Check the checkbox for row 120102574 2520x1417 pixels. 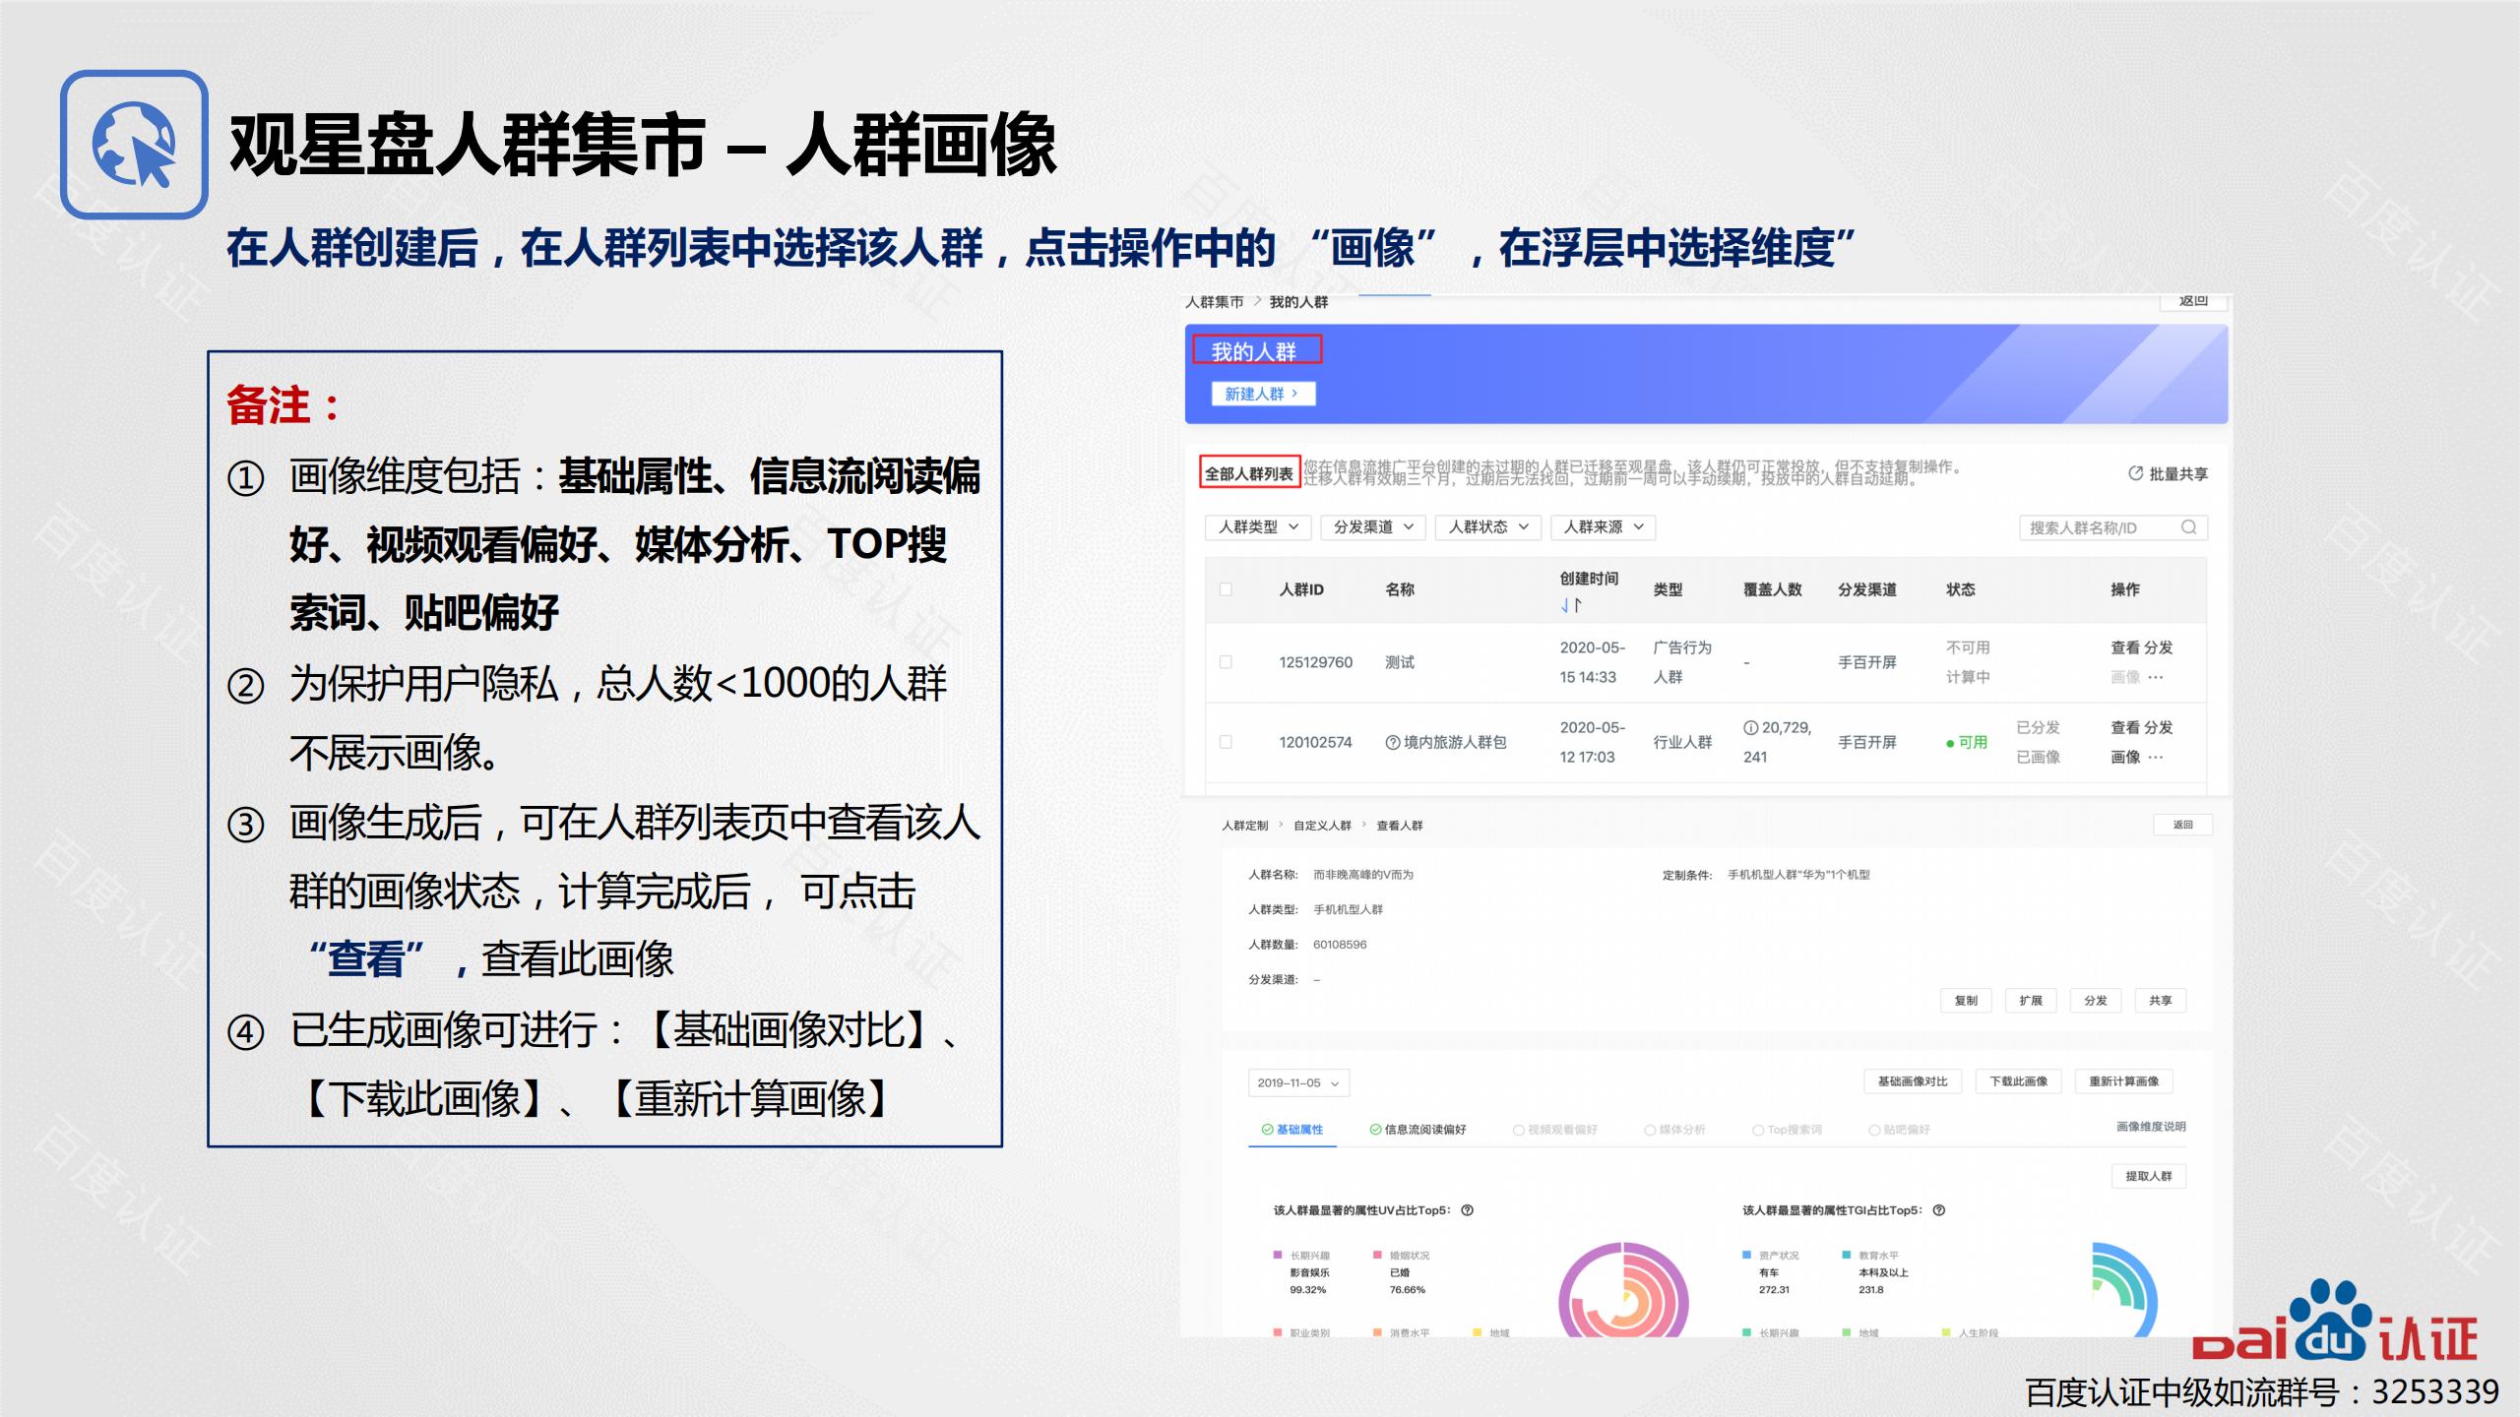click(x=1226, y=742)
